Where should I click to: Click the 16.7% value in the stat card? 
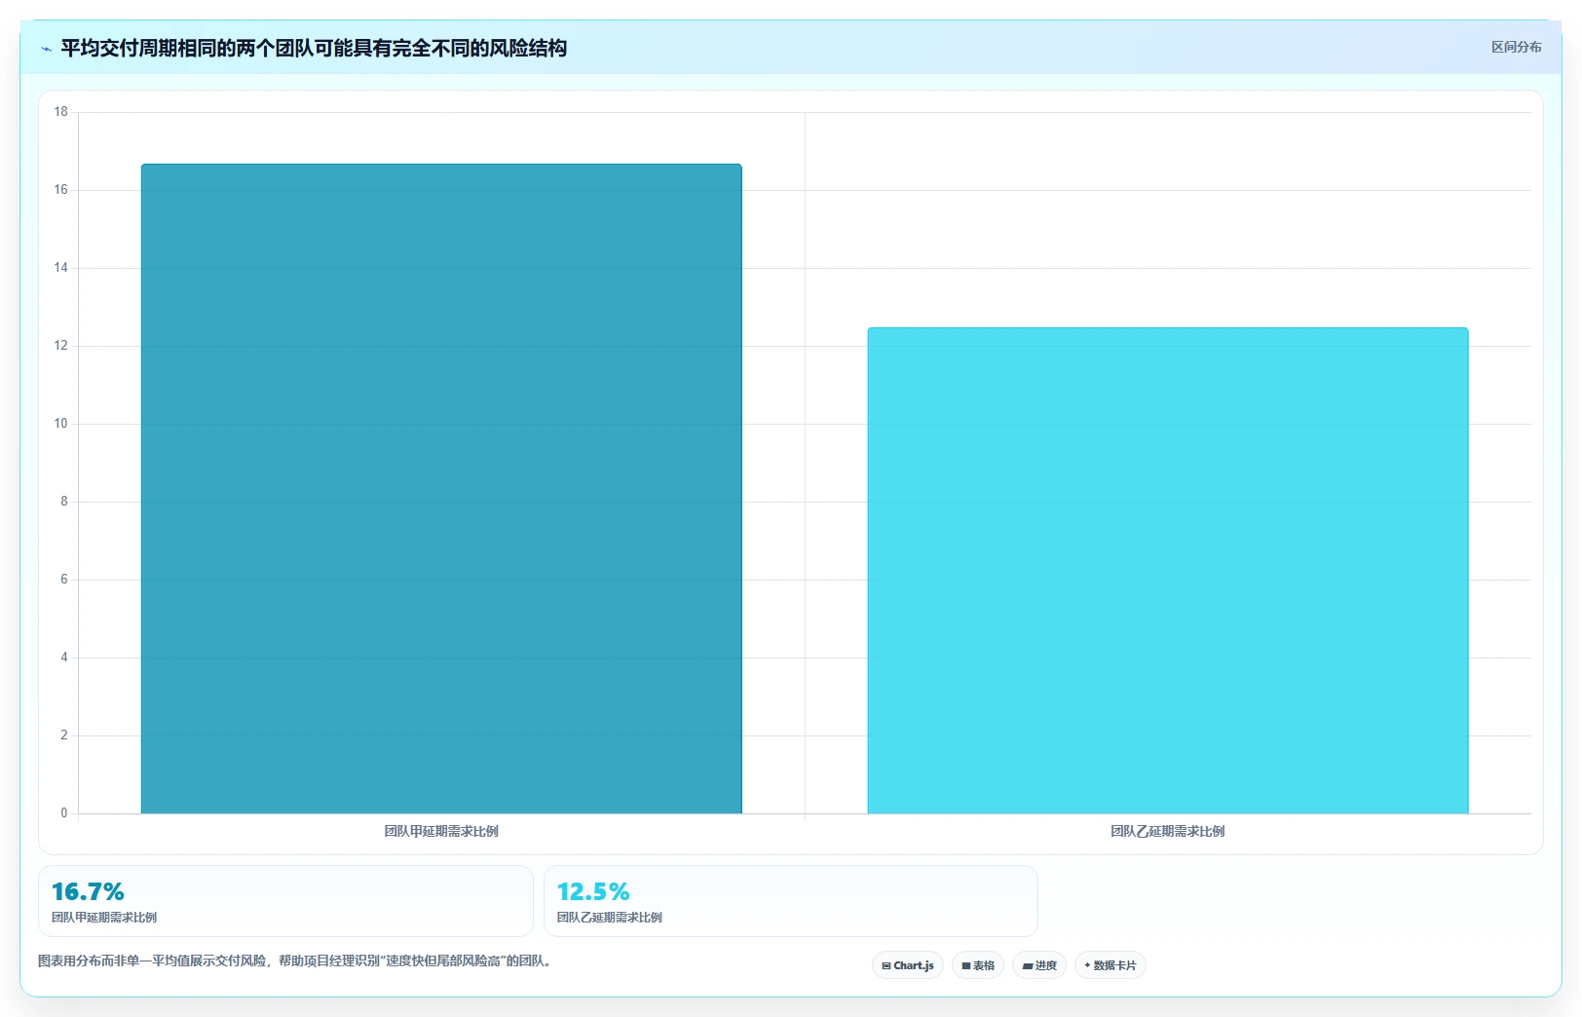point(88,891)
